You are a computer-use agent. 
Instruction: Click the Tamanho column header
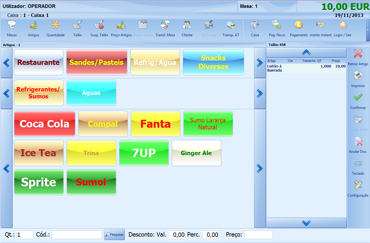(309, 61)
